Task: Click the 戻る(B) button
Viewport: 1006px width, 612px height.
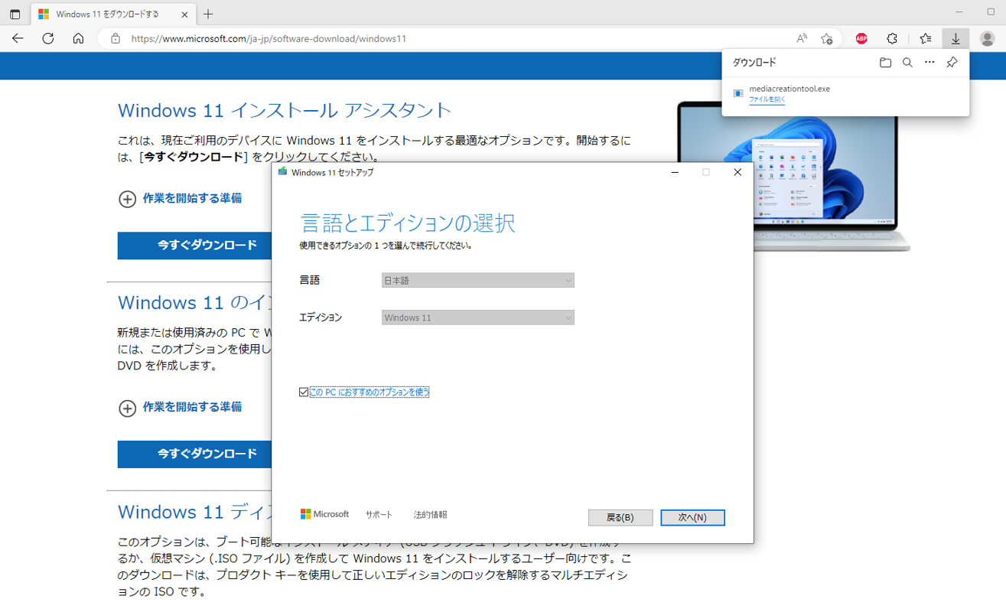Action: click(620, 517)
